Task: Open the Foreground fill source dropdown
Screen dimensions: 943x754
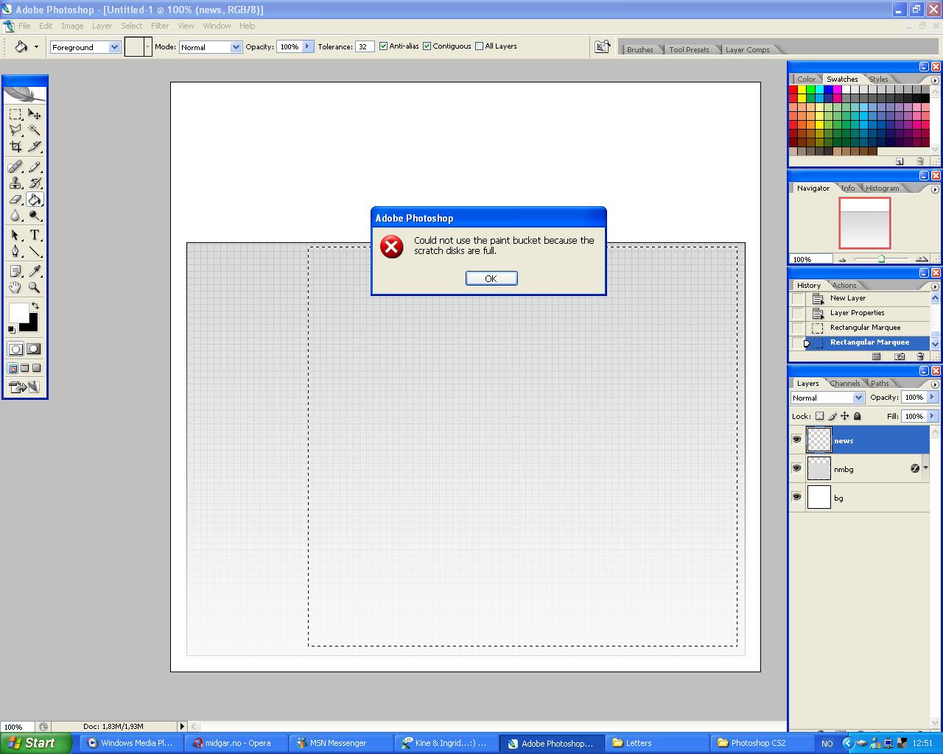Action: (x=114, y=47)
